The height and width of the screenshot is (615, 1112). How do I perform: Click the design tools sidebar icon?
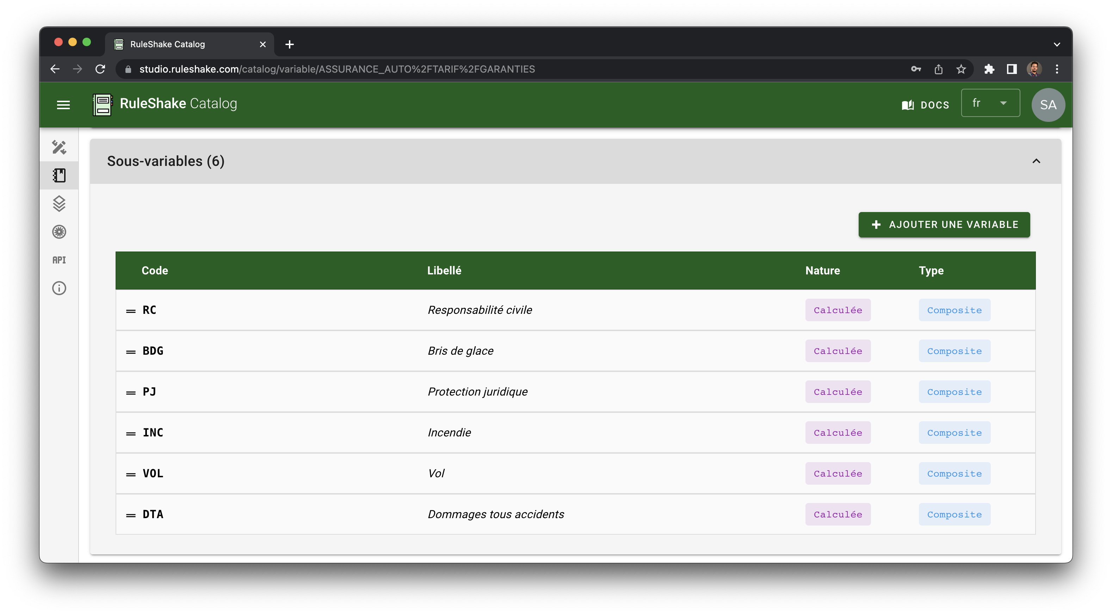pos(59,147)
